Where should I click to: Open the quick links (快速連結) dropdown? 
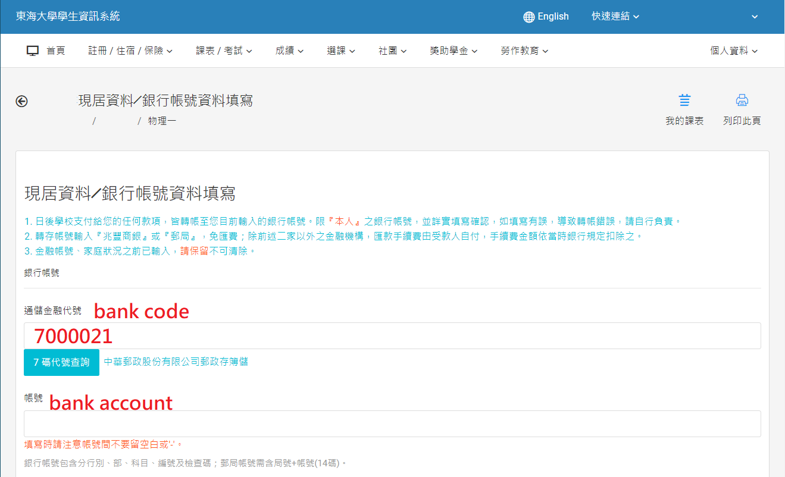615,17
